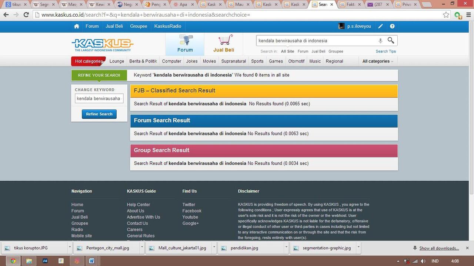
Task: Click Refine Search button
Action: 99,114
